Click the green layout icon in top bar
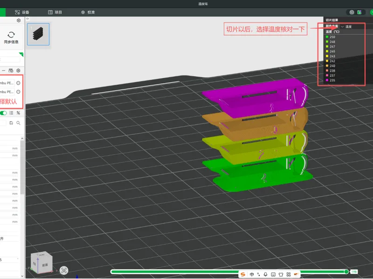This screenshot has height=279, width=373. tap(359, 13)
